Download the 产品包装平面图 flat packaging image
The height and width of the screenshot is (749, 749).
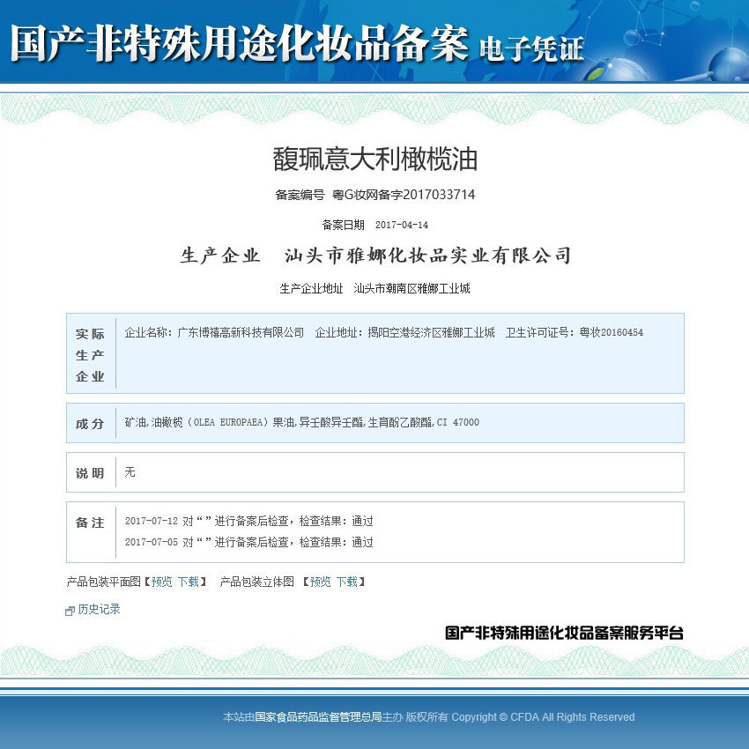[189, 582]
